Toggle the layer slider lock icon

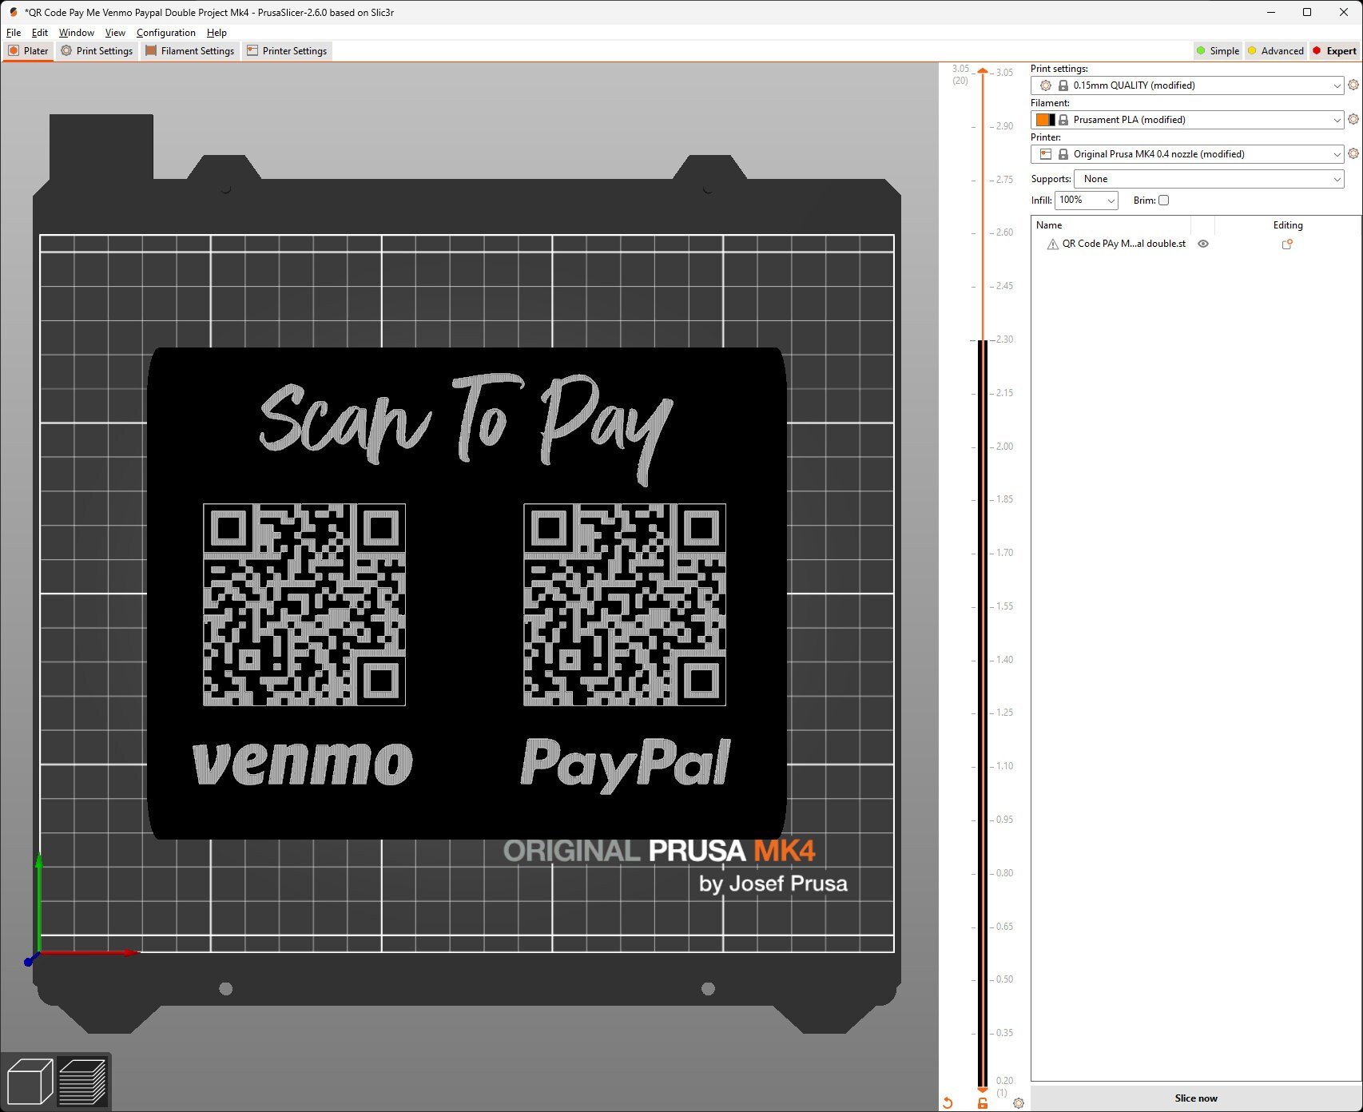click(x=983, y=1102)
